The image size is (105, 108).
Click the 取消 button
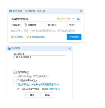point(47,95)
